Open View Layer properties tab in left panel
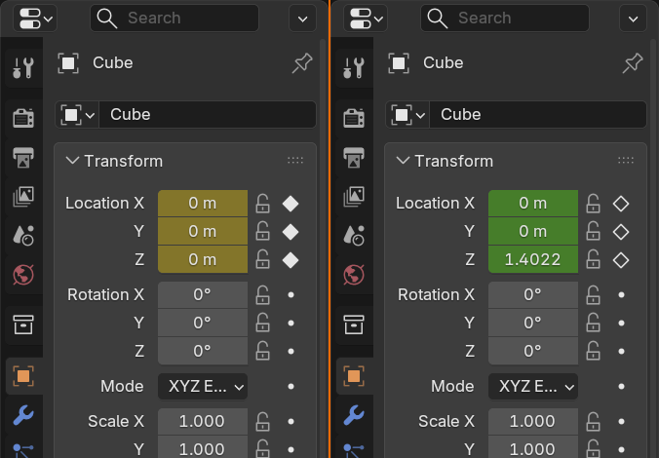The width and height of the screenshot is (659, 458). tap(23, 196)
